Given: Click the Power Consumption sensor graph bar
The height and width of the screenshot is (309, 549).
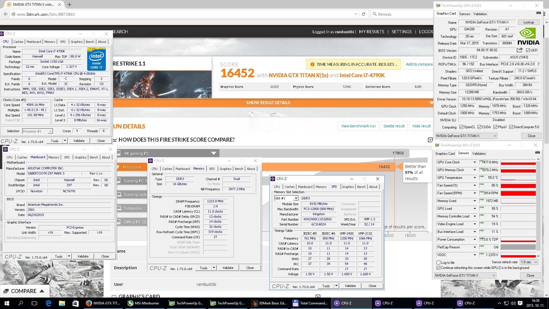Looking at the screenshot, I should tap(518, 239).
